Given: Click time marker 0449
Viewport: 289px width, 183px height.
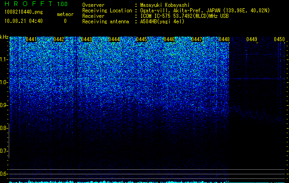Looking at the screenshot, I should (252, 39).
